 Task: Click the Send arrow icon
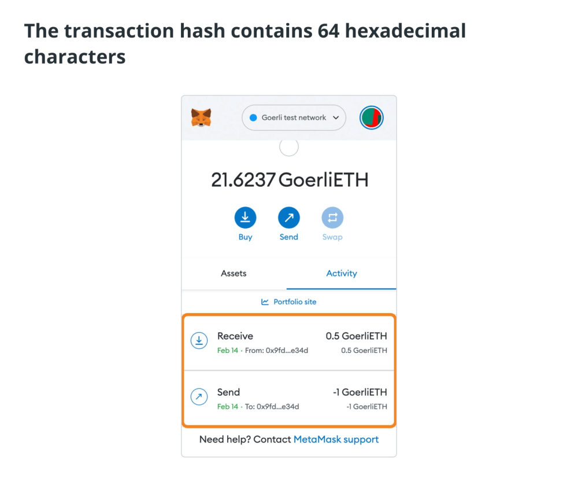click(x=288, y=218)
